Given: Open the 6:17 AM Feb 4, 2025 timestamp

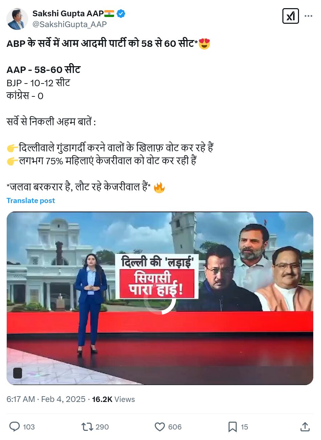Looking at the screenshot, I should click(x=46, y=399).
